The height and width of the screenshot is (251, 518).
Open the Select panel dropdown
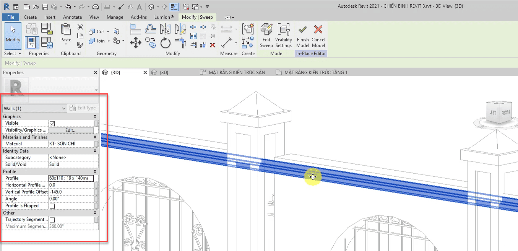13,54
